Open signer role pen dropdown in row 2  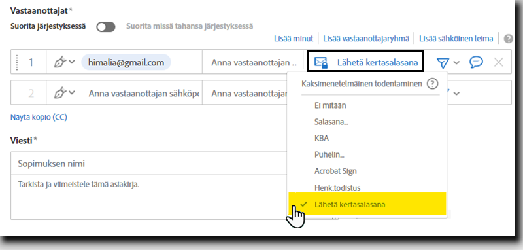click(x=64, y=93)
